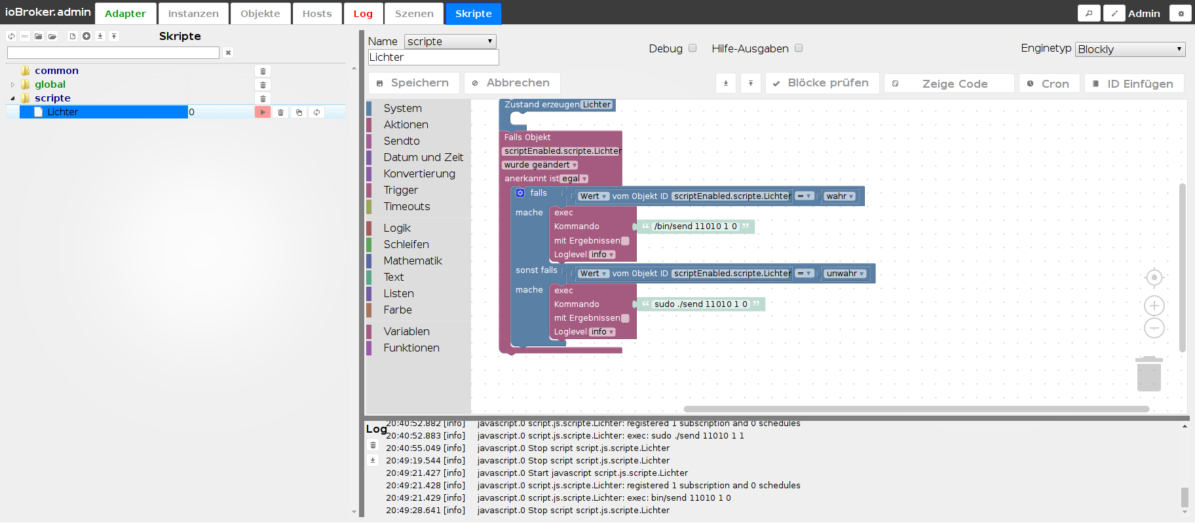Viewport: 1195px width, 523px height.
Task: Click download icon in Skripte toolbar
Action: click(100, 36)
